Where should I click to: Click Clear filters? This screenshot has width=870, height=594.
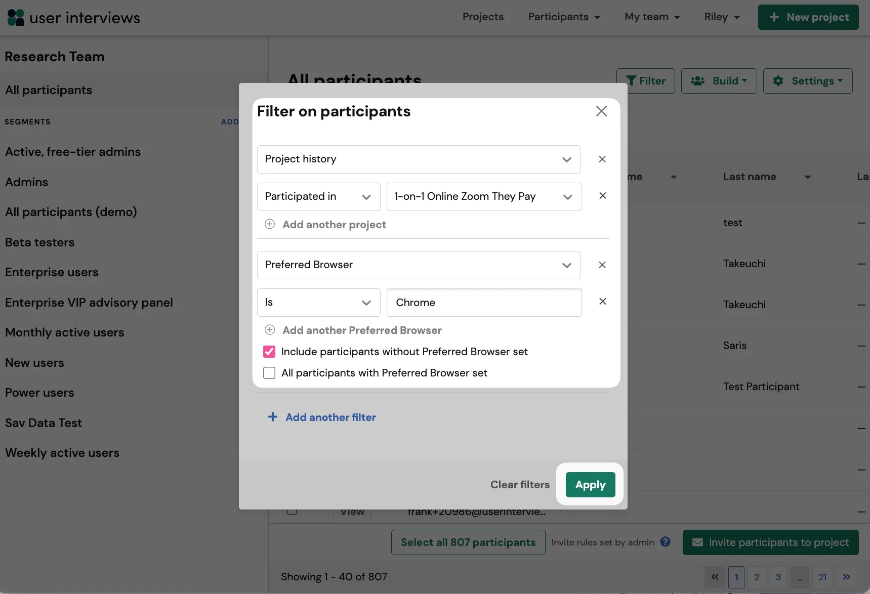520,485
